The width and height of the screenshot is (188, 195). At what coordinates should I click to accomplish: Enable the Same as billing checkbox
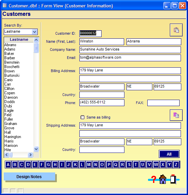point(82,117)
